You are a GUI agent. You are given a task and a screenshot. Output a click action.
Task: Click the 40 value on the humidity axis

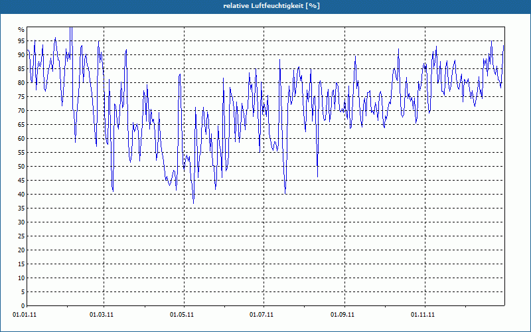pyautogui.click(x=21, y=194)
